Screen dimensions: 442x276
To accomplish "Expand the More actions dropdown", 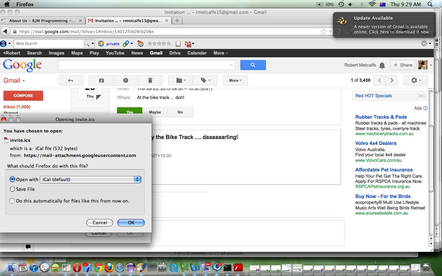I will [235, 80].
